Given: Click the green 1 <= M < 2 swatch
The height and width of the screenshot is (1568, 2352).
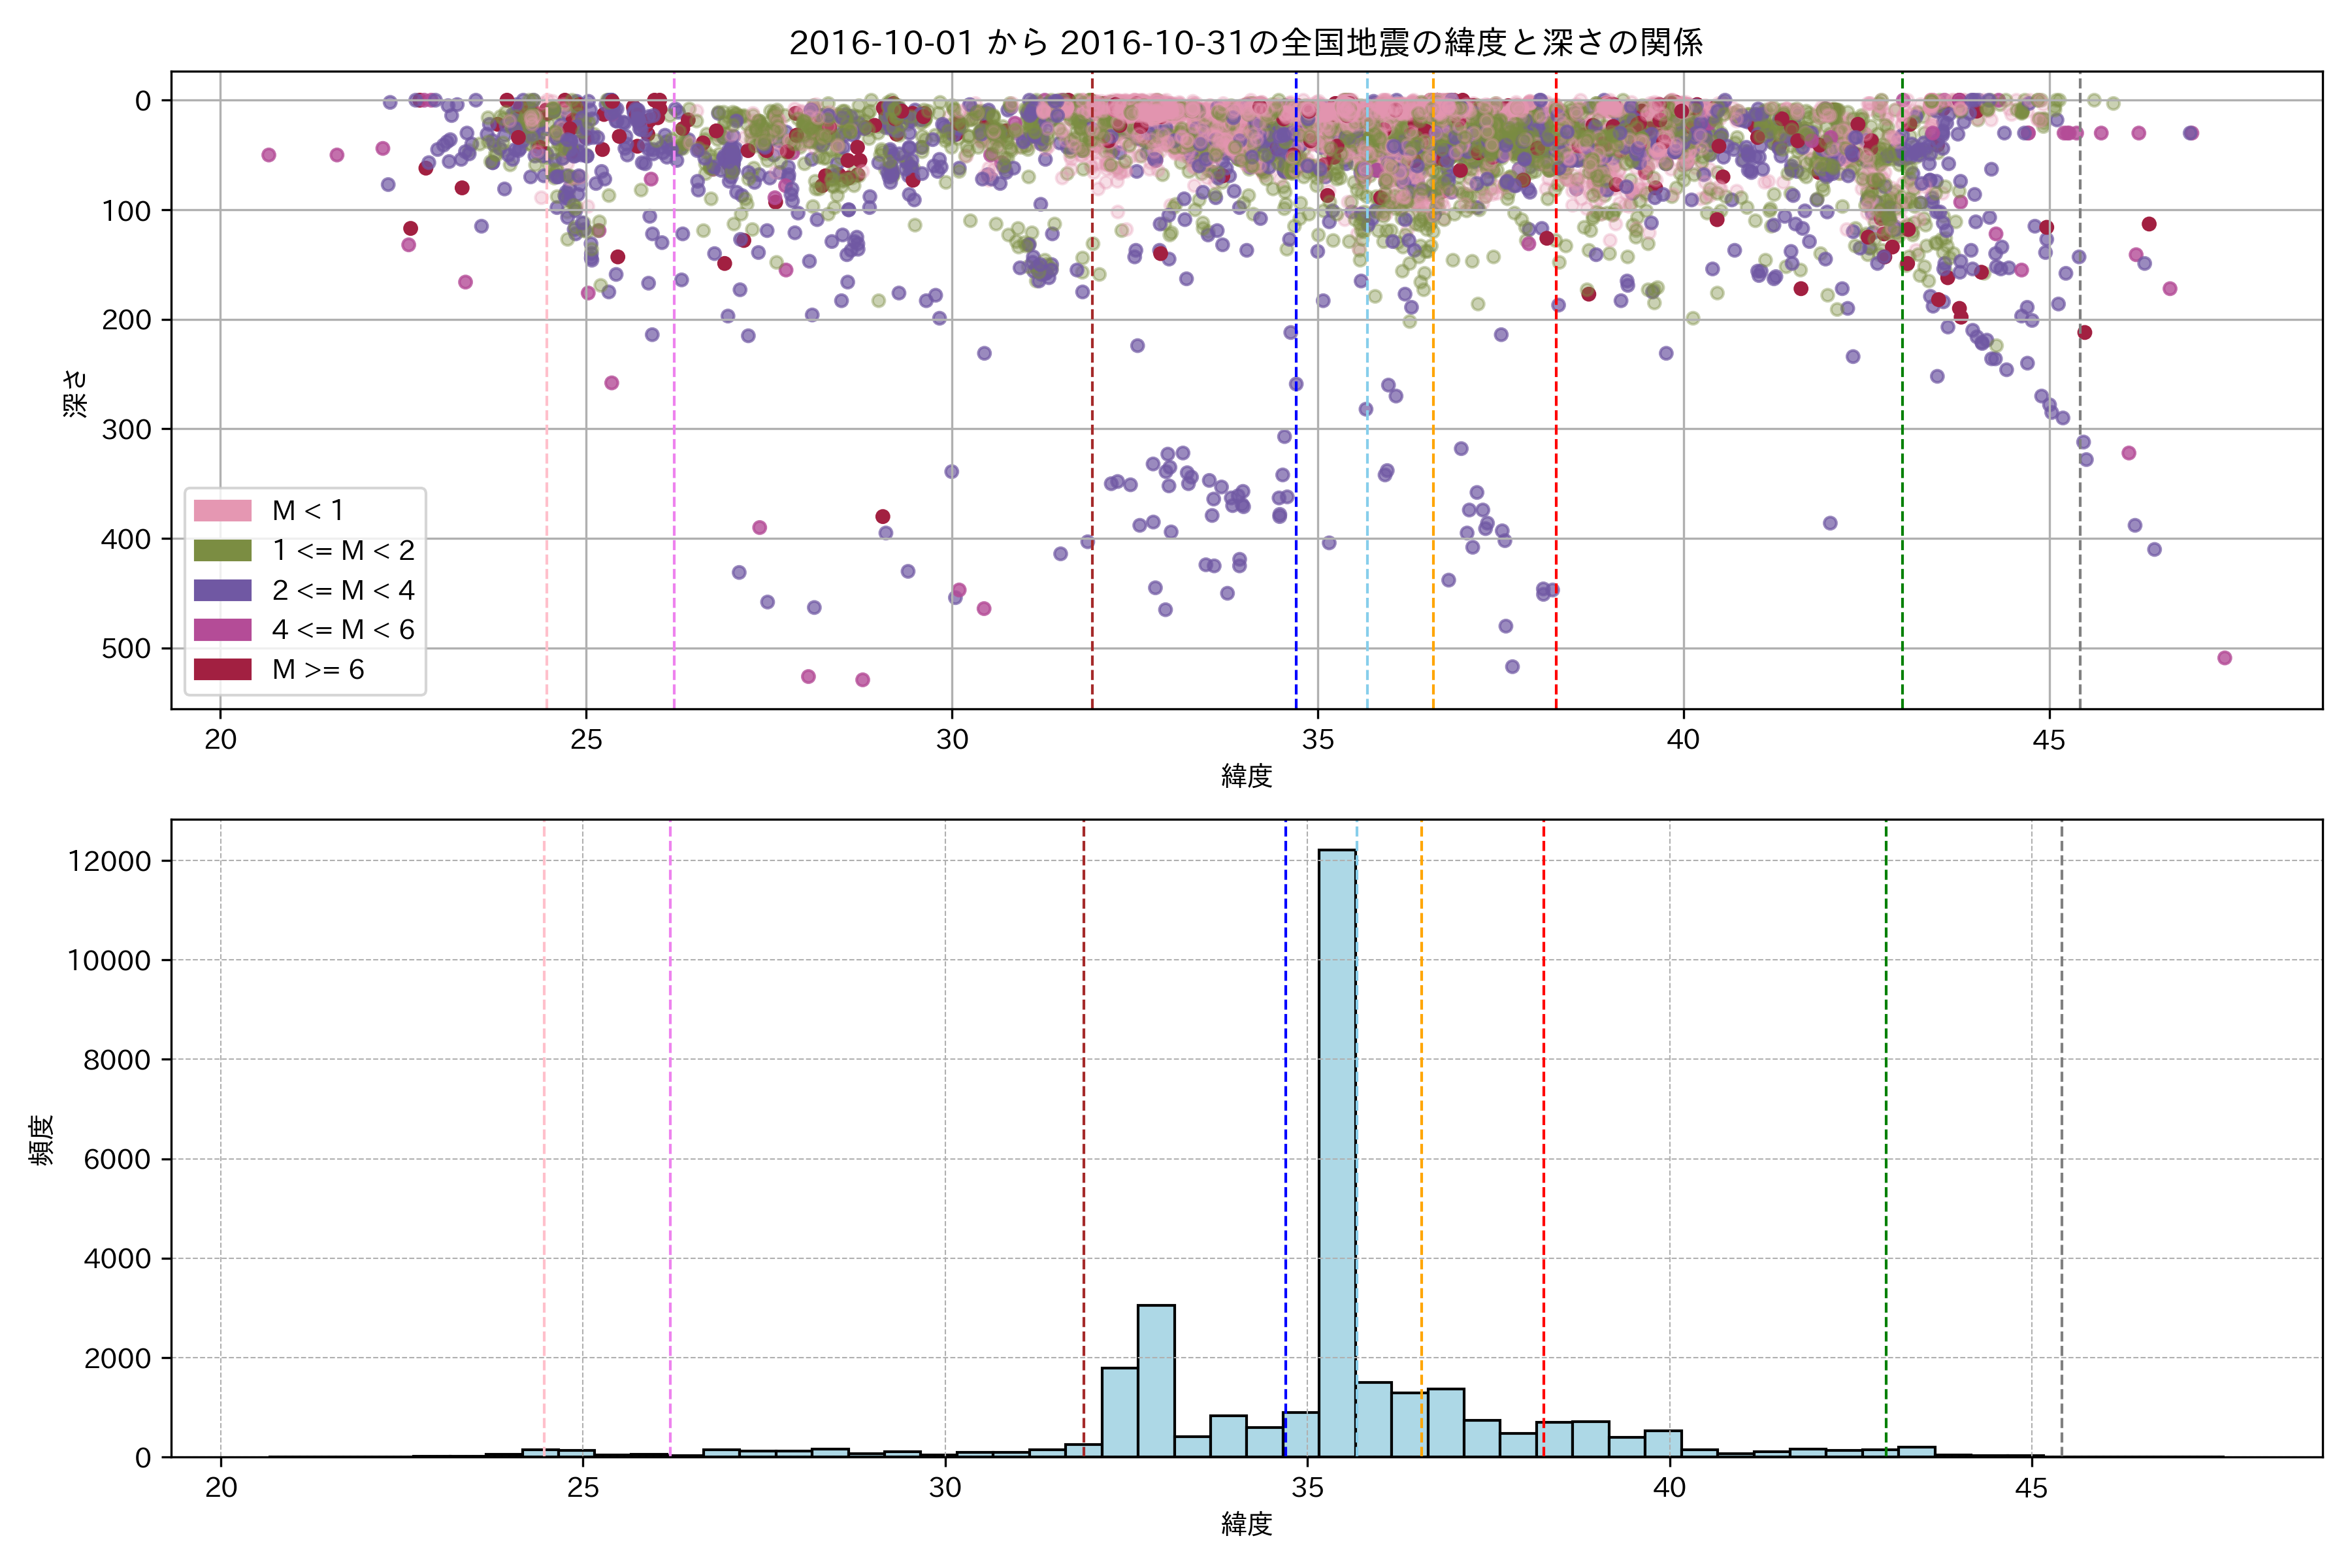Looking at the screenshot, I should click(x=222, y=551).
